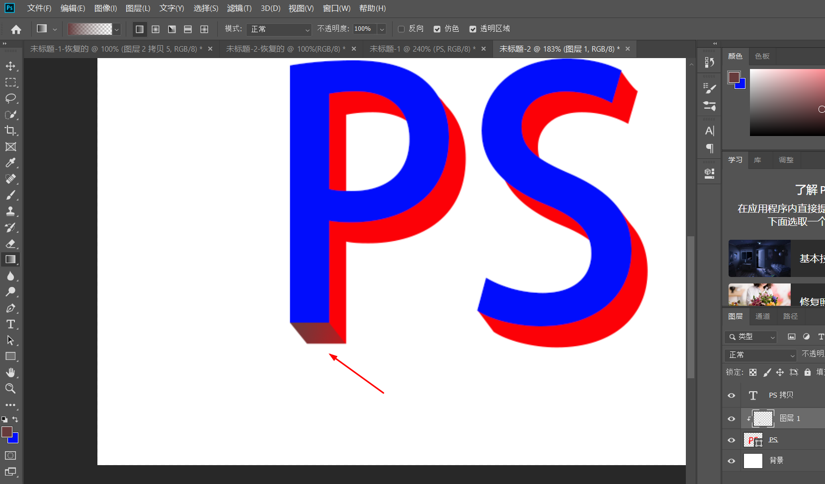Select the Lasso tool
Viewport: 825px width, 484px height.
[x=10, y=98]
